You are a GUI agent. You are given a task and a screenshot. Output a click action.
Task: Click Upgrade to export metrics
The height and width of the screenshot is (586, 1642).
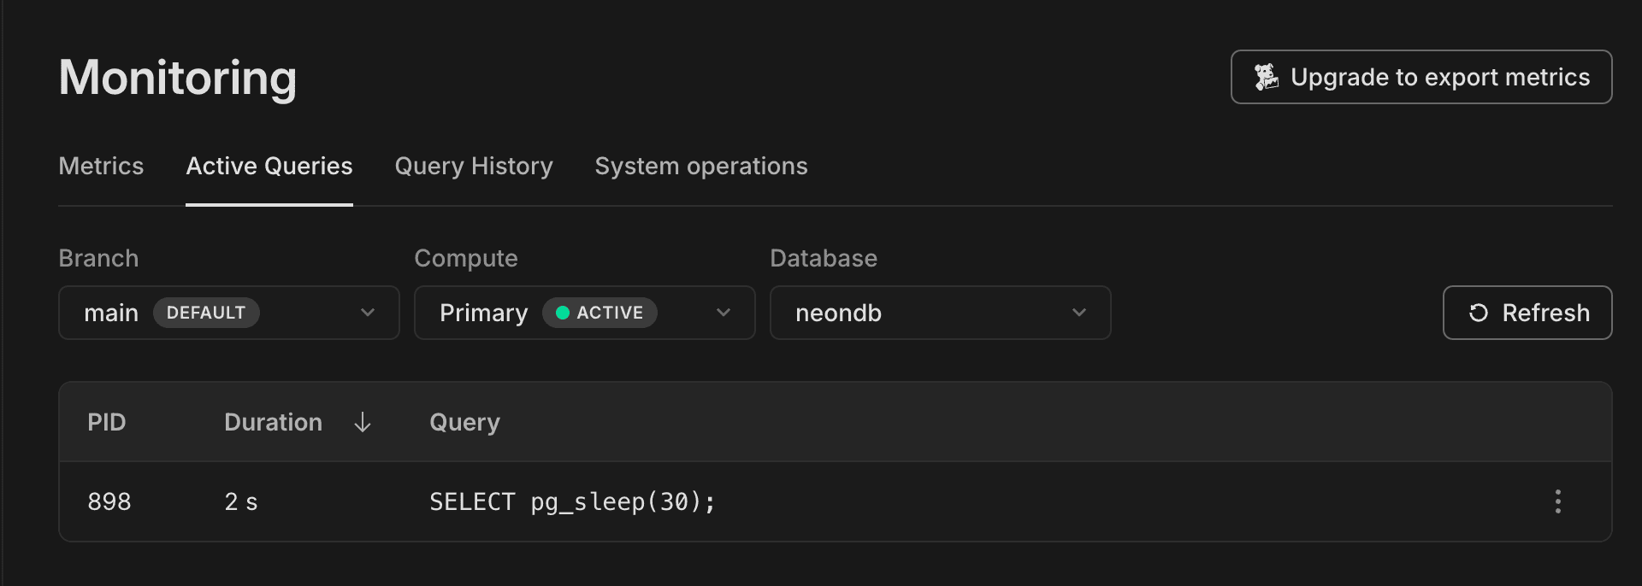pos(1420,77)
